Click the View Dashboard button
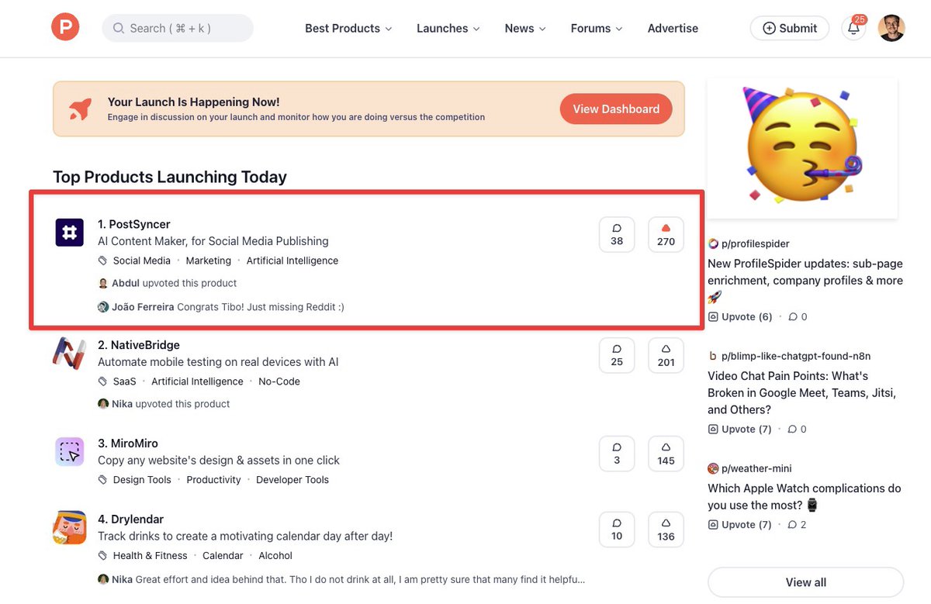 (616, 109)
